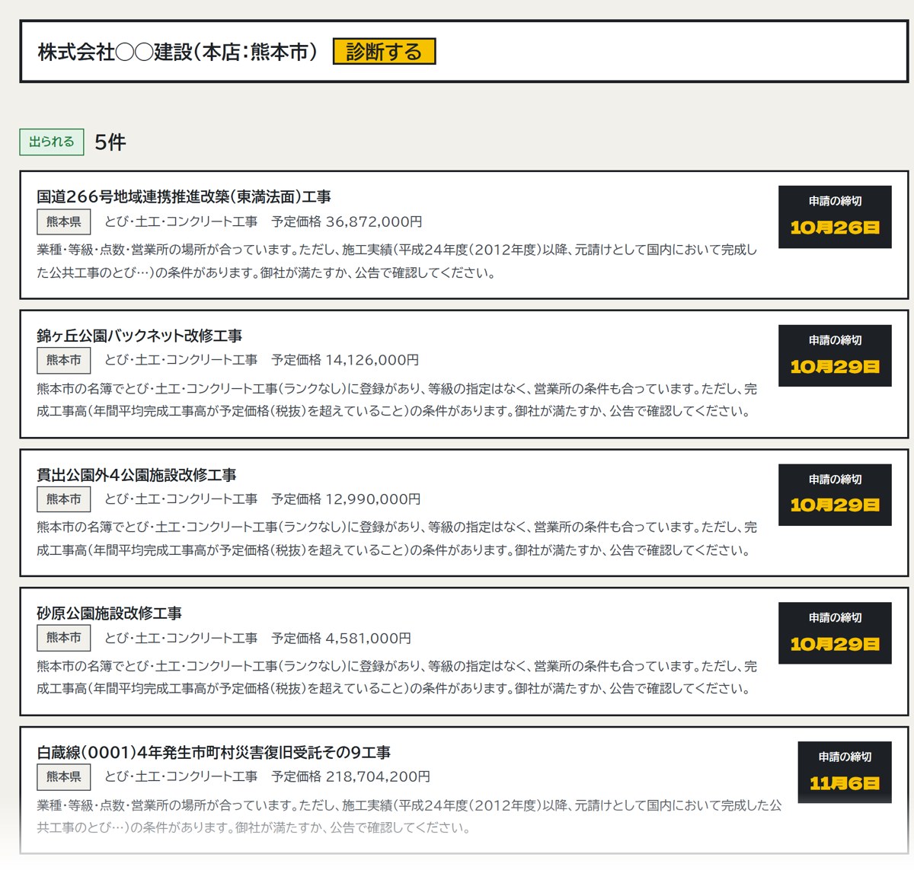This screenshot has height=870, width=914.
Task: Click description text of 貫出公園外4公園 card
Action: click(x=397, y=538)
